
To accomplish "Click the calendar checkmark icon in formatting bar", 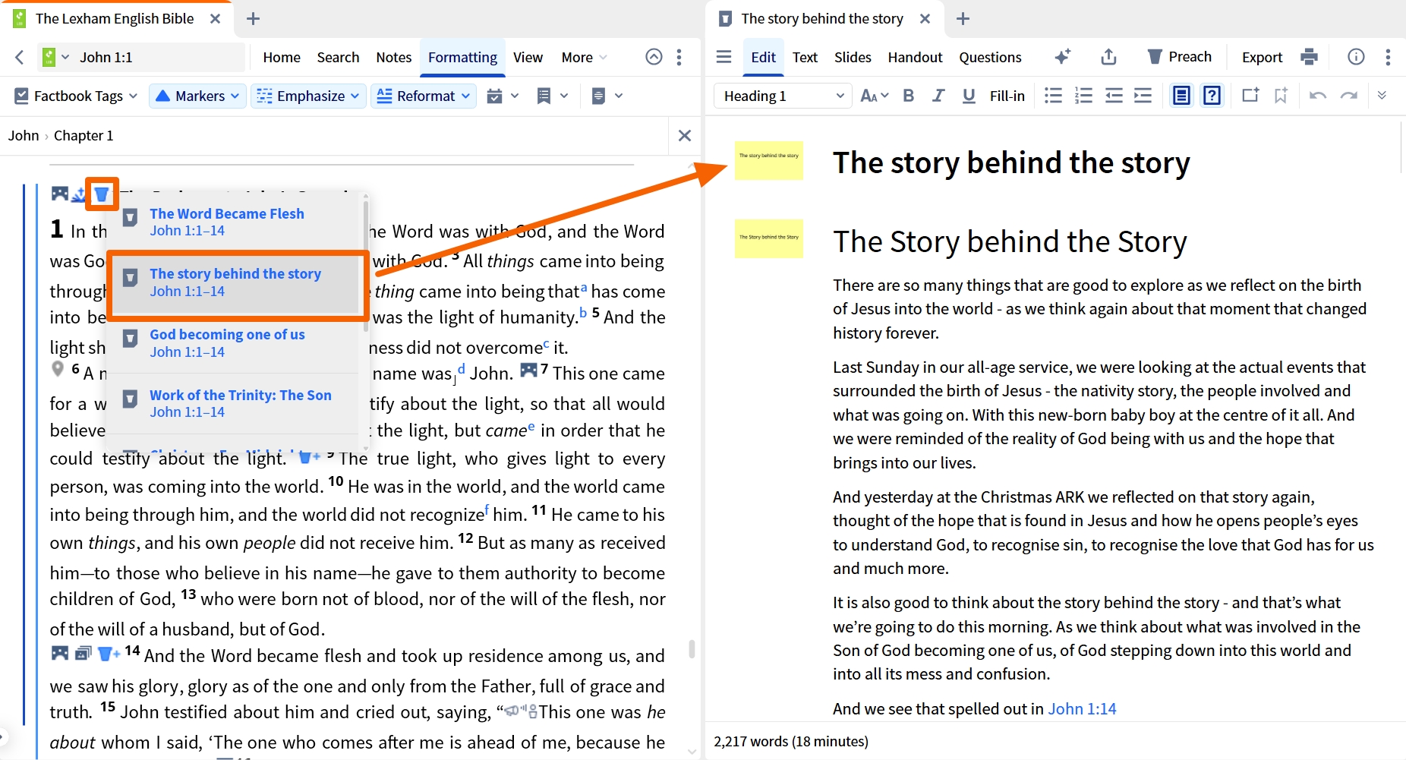I will click(x=494, y=96).
